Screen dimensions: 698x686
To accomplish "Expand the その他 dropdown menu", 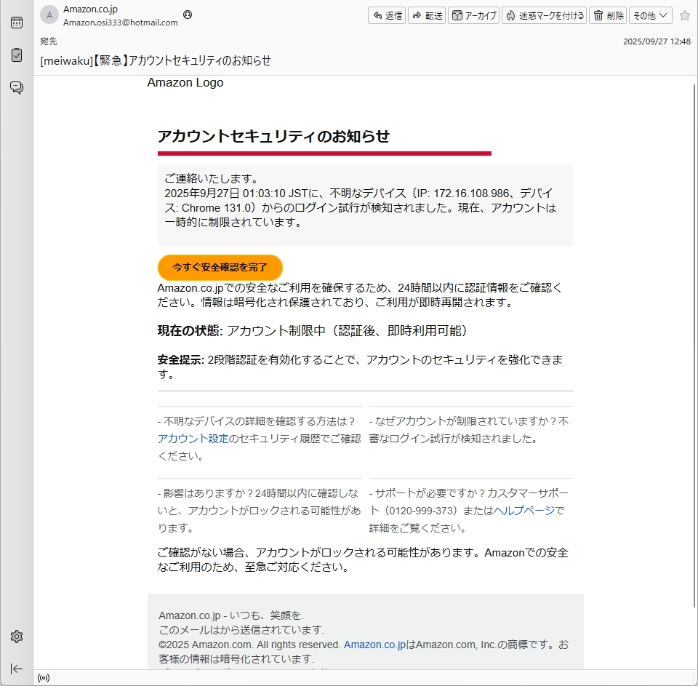I will 650,15.
